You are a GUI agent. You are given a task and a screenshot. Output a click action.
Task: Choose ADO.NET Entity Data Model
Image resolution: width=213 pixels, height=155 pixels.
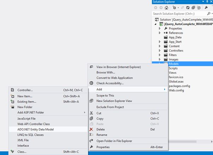coord(48,129)
